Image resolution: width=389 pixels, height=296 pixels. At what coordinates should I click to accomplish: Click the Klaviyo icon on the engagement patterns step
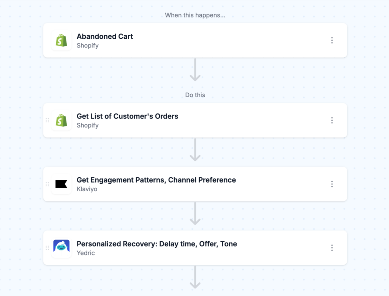(x=62, y=184)
